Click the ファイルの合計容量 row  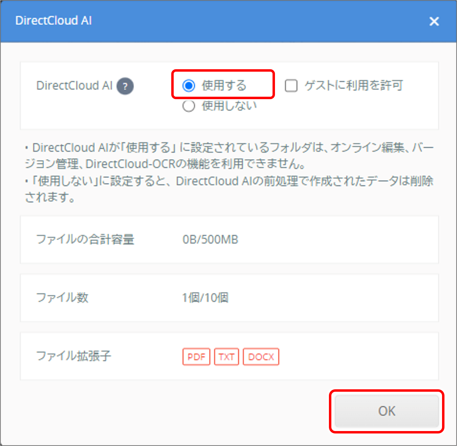pos(230,239)
